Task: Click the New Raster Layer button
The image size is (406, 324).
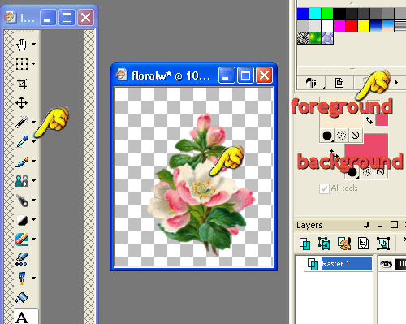Action: (x=304, y=243)
